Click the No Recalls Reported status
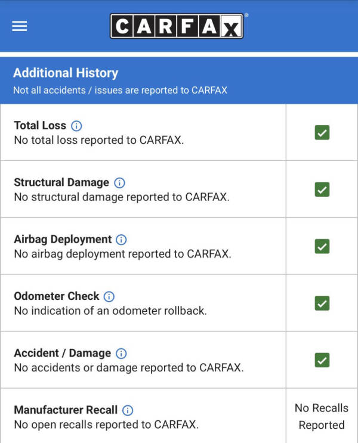358x443 pixels. [322, 416]
